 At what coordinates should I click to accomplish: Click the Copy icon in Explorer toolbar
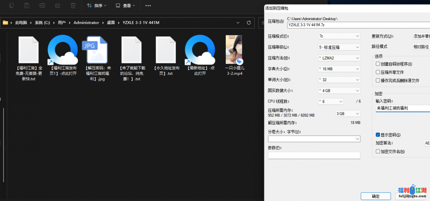[x=12, y=5]
